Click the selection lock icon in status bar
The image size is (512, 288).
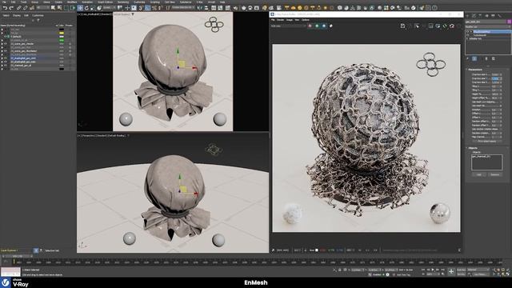339,270
